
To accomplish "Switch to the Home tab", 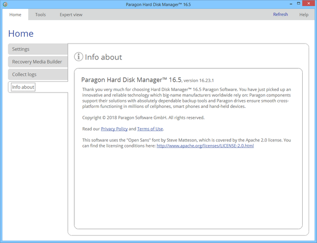I will 15,15.
